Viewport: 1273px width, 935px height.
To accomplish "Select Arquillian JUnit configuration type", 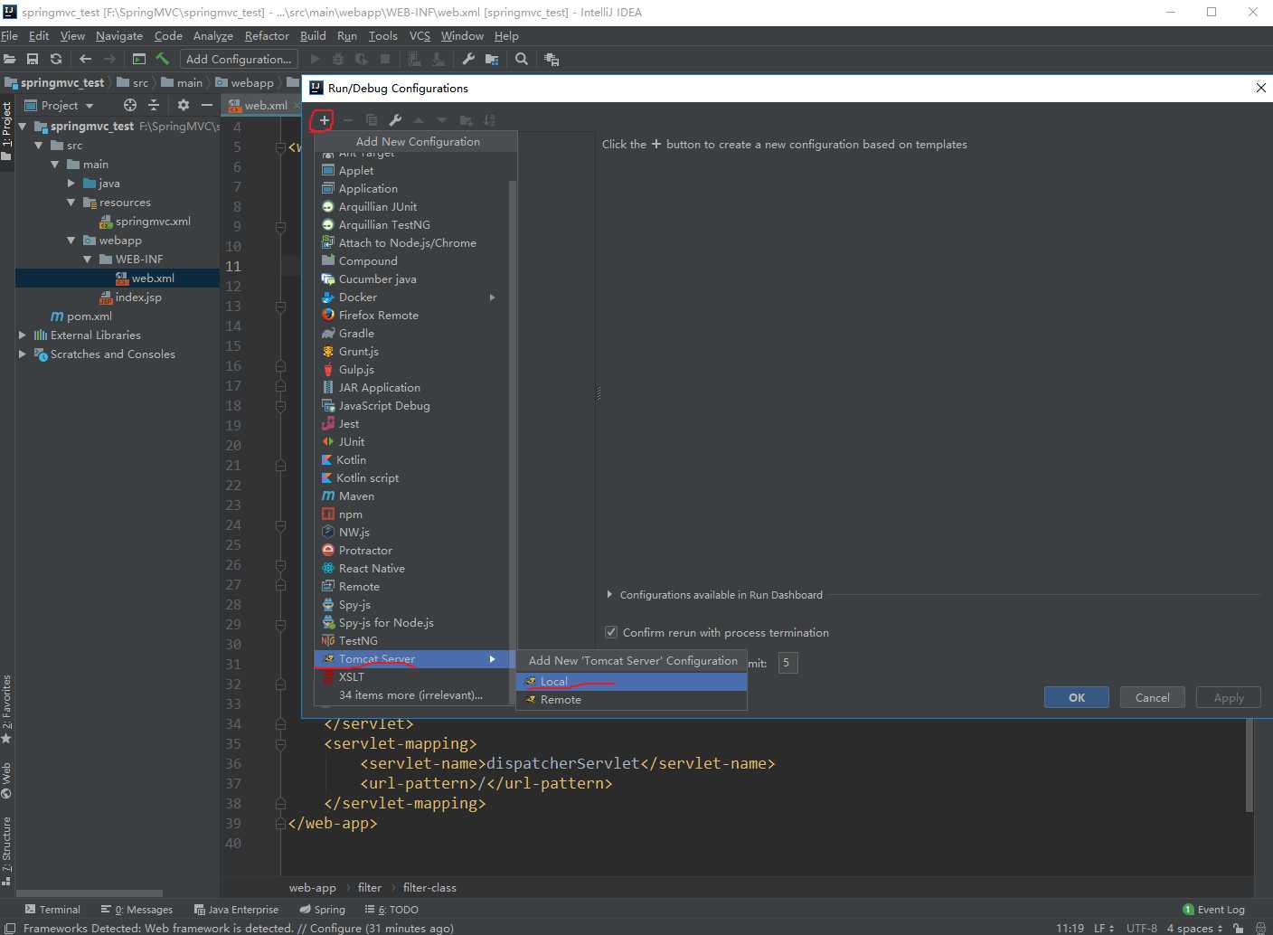I will pos(411,207).
